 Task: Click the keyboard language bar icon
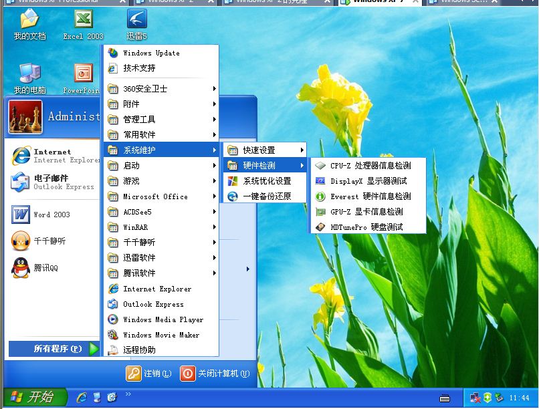click(445, 398)
